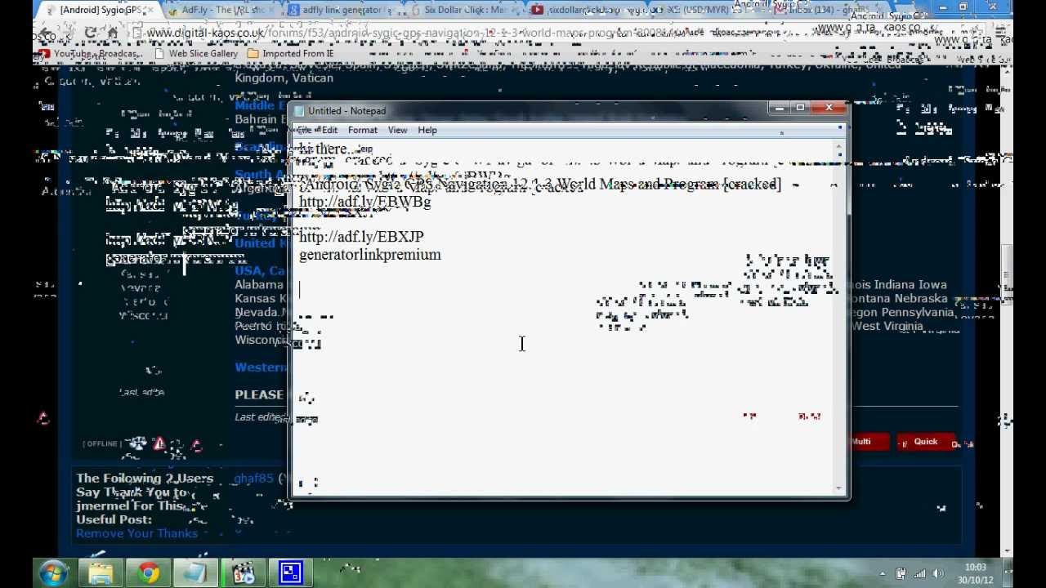Switch to the adfly link generator tab
This screenshot has width=1046, height=588.
coord(345,11)
